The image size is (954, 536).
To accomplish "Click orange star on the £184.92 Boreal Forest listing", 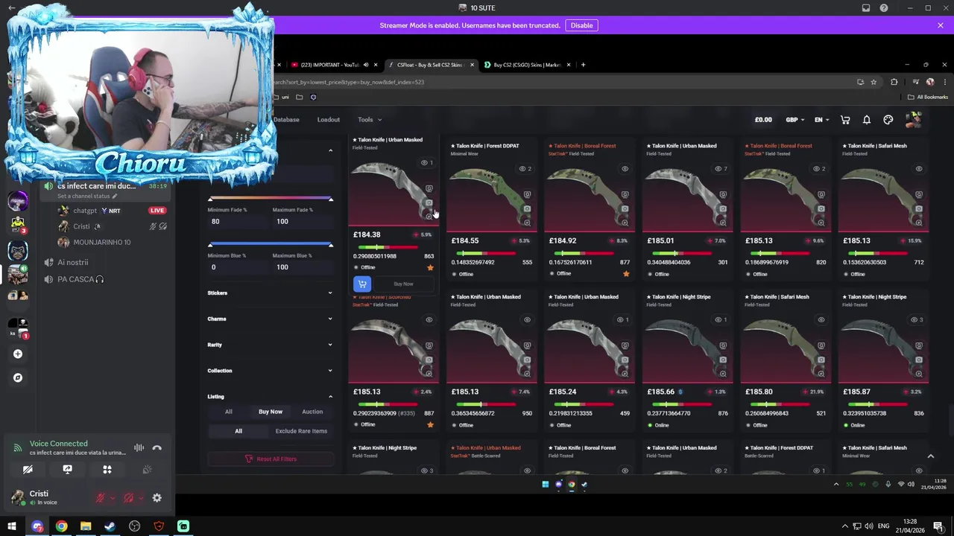I will tap(626, 274).
